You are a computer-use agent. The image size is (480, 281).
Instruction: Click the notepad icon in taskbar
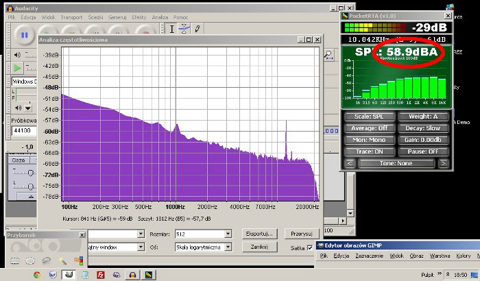[x=85, y=275]
